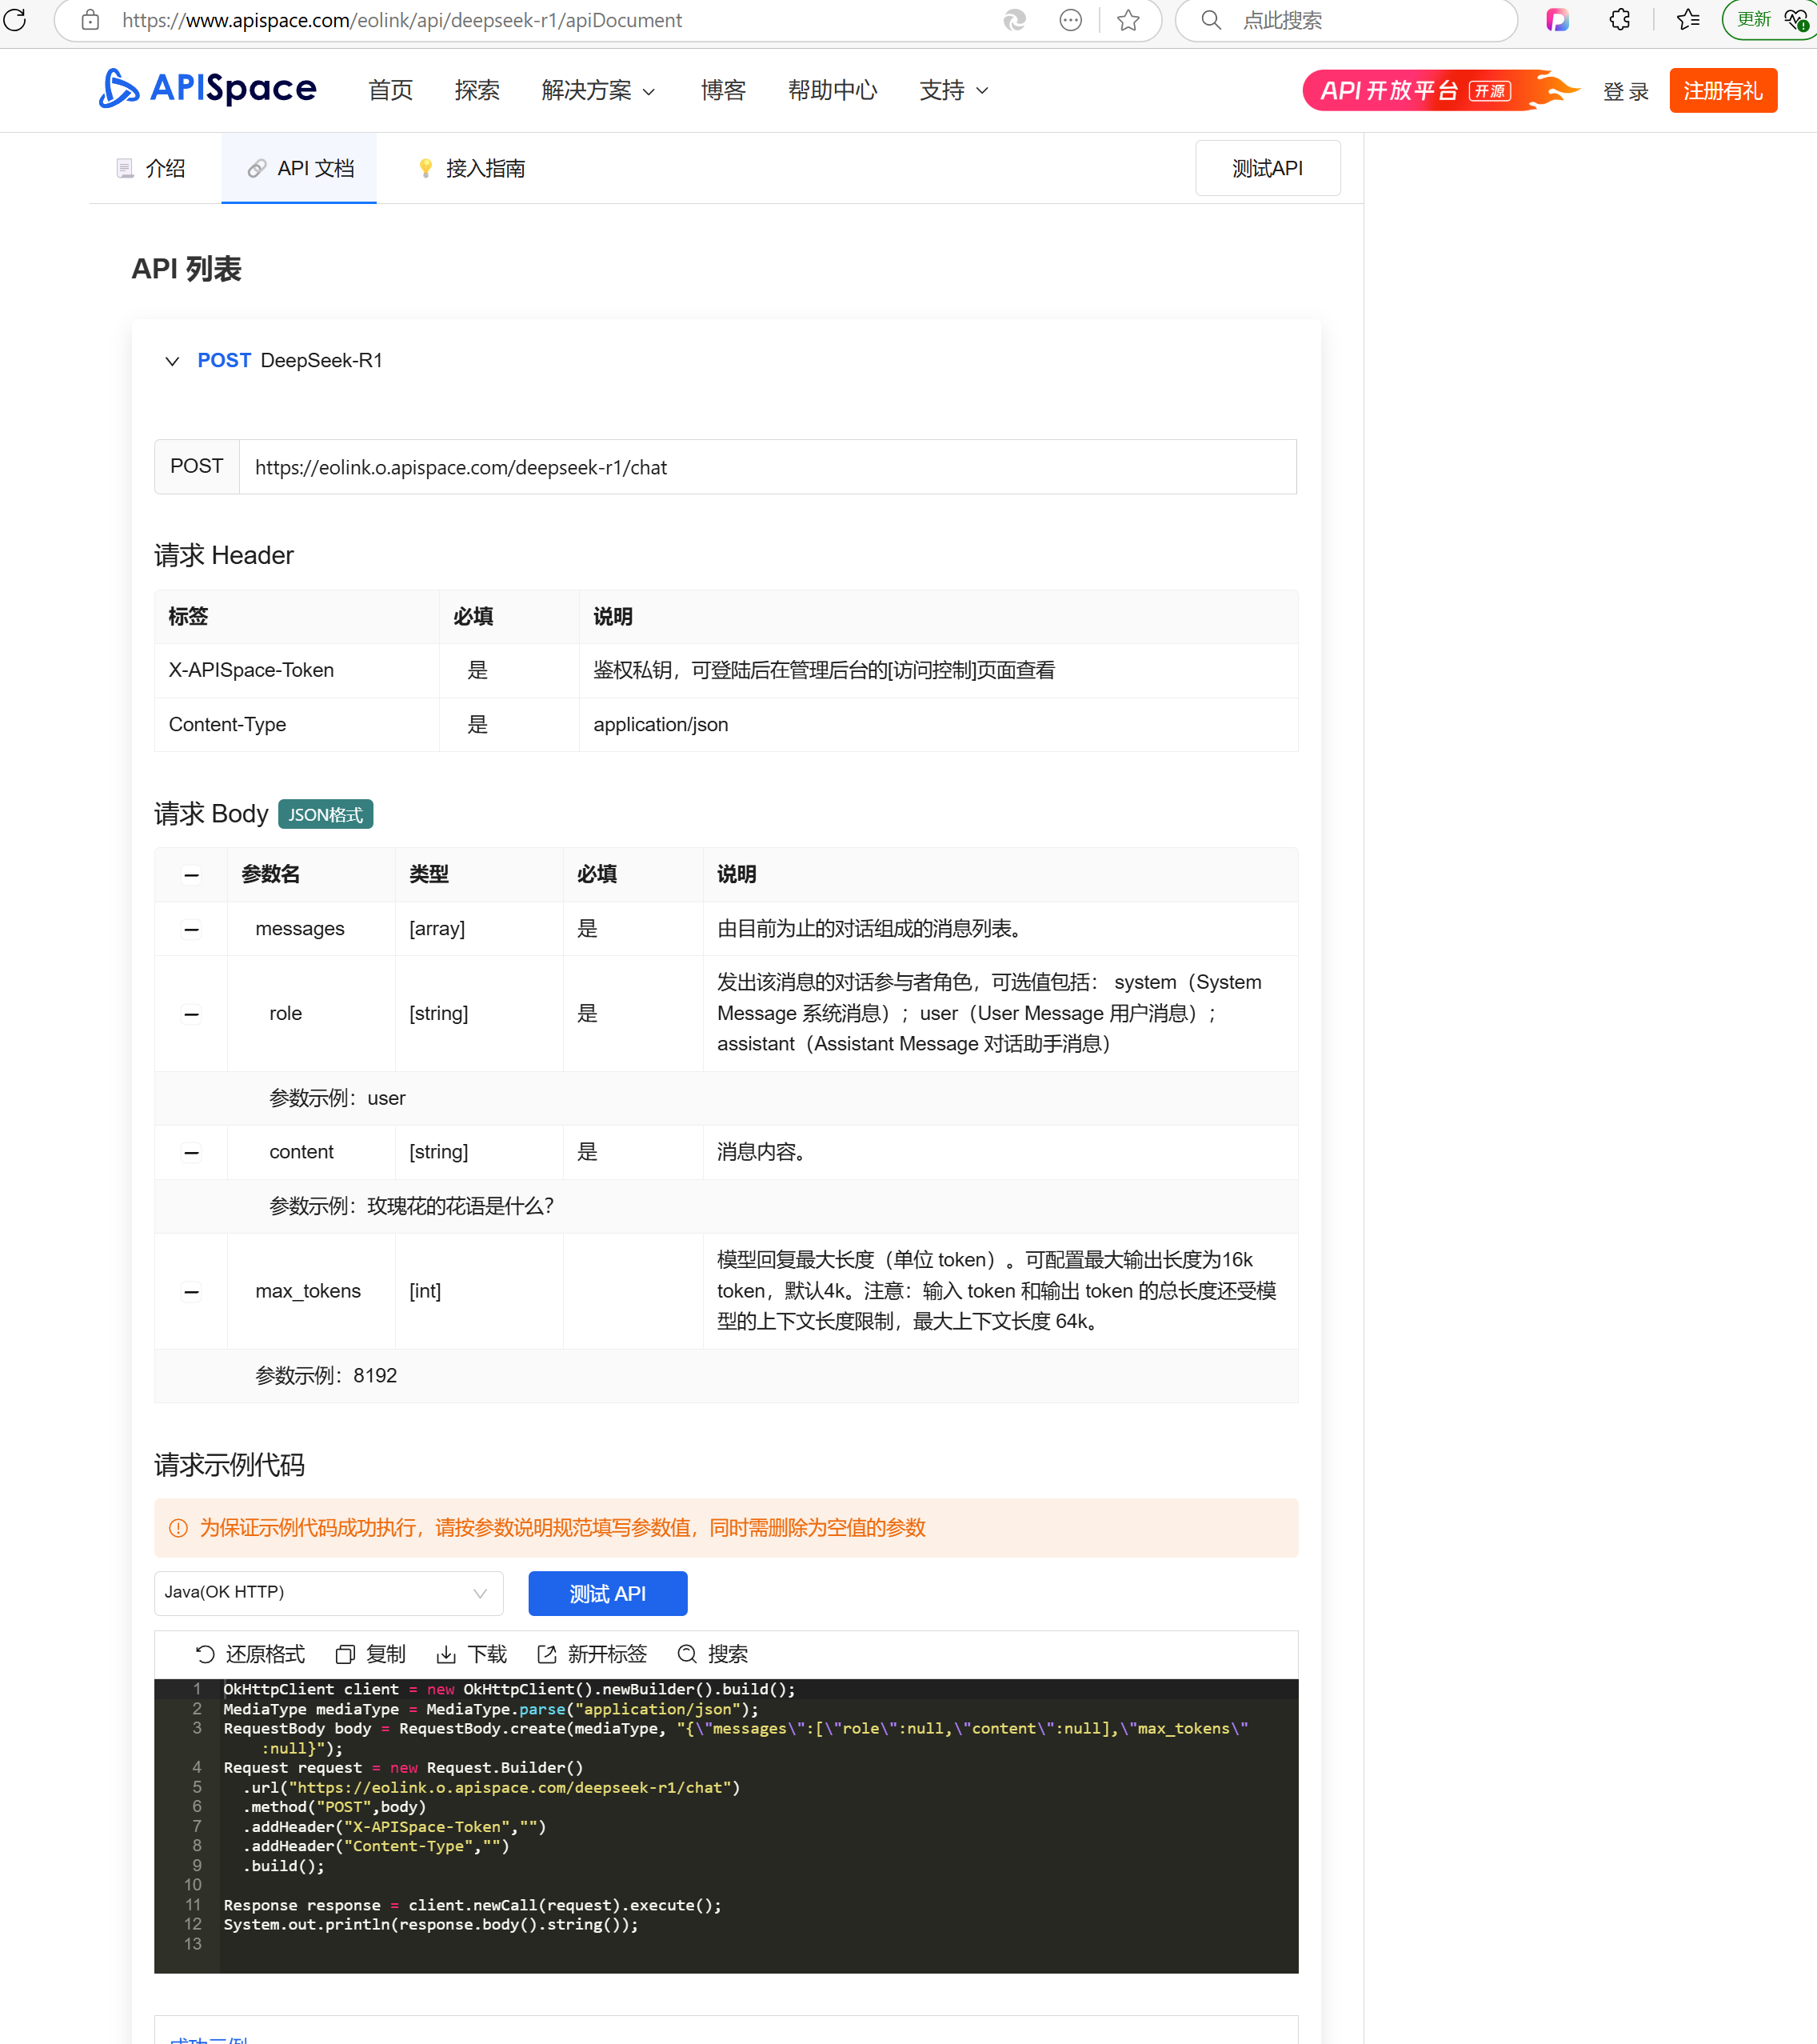Collapse the max_tokens parameter row
The height and width of the screenshot is (2044, 1817).
[x=191, y=1291]
